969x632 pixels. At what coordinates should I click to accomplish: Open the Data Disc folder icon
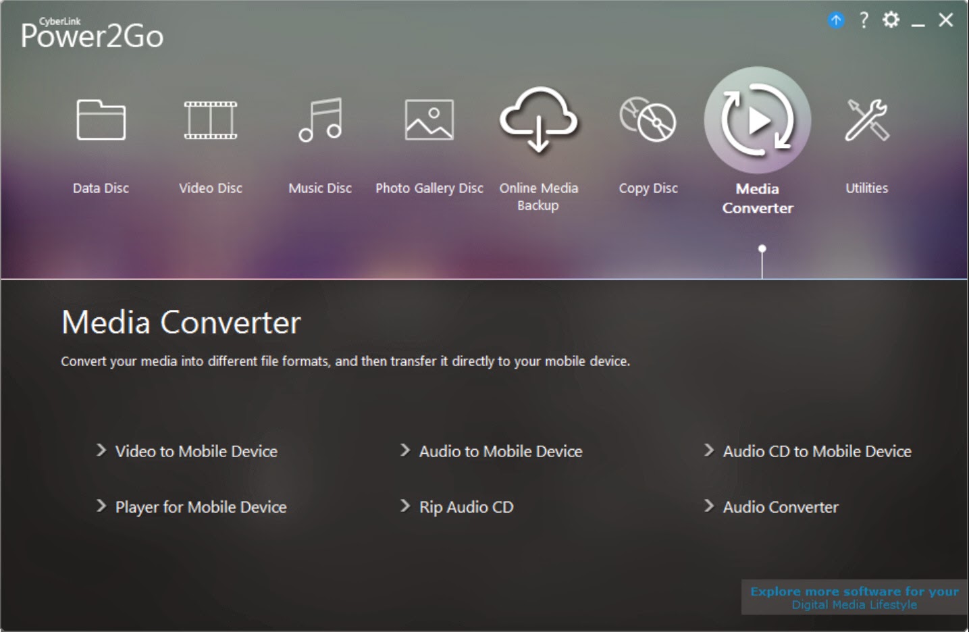point(101,120)
